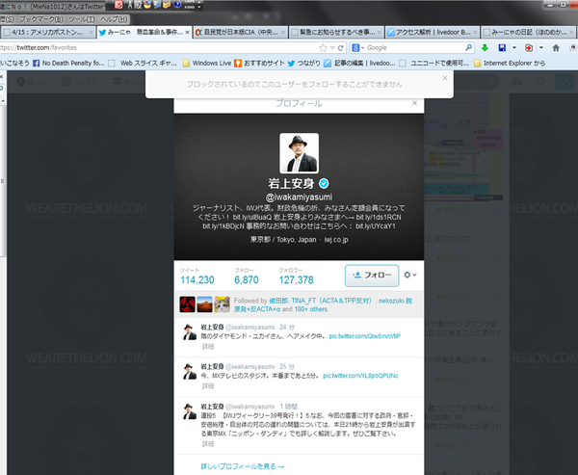Focus the Google search input field
578x475 pixels.
[x=414, y=47]
